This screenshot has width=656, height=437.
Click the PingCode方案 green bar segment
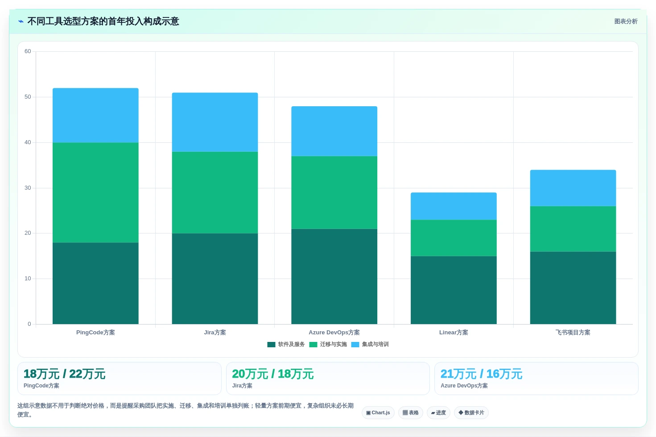click(95, 193)
